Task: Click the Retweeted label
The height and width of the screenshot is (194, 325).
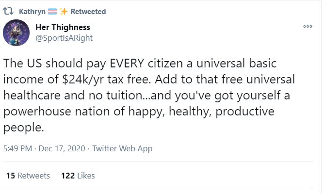Action: coord(88,12)
